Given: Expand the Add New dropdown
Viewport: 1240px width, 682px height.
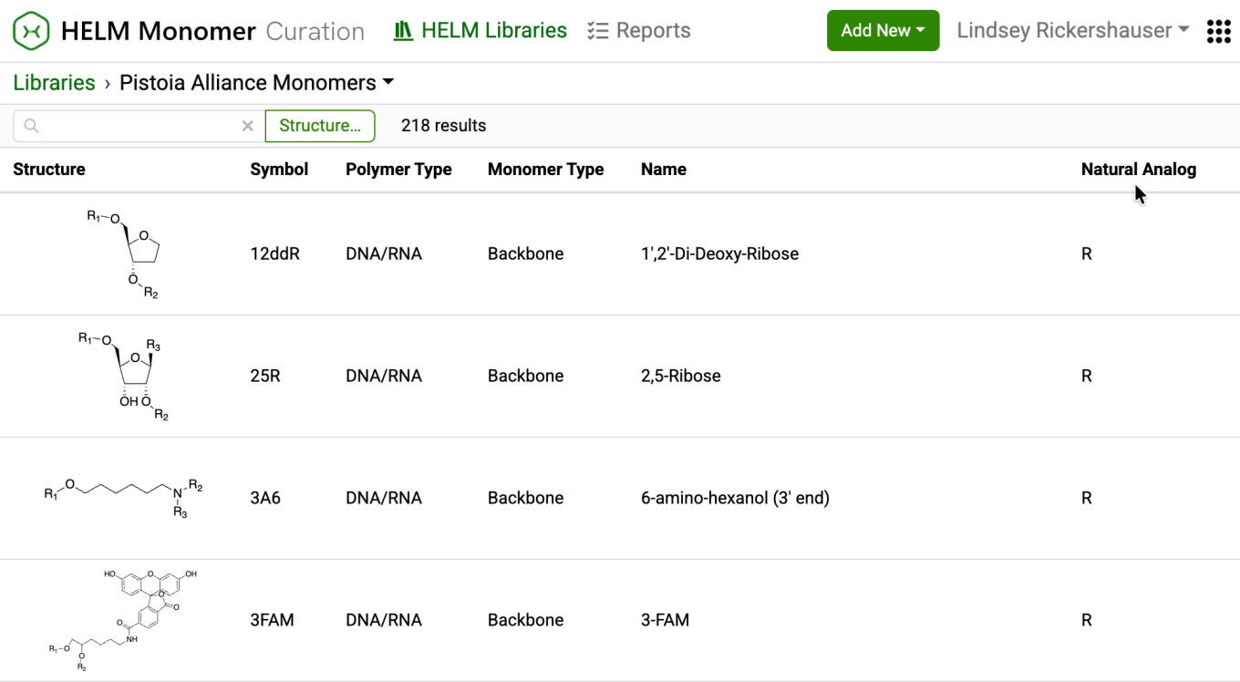Looking at the screenshot, I should (883, 31).
